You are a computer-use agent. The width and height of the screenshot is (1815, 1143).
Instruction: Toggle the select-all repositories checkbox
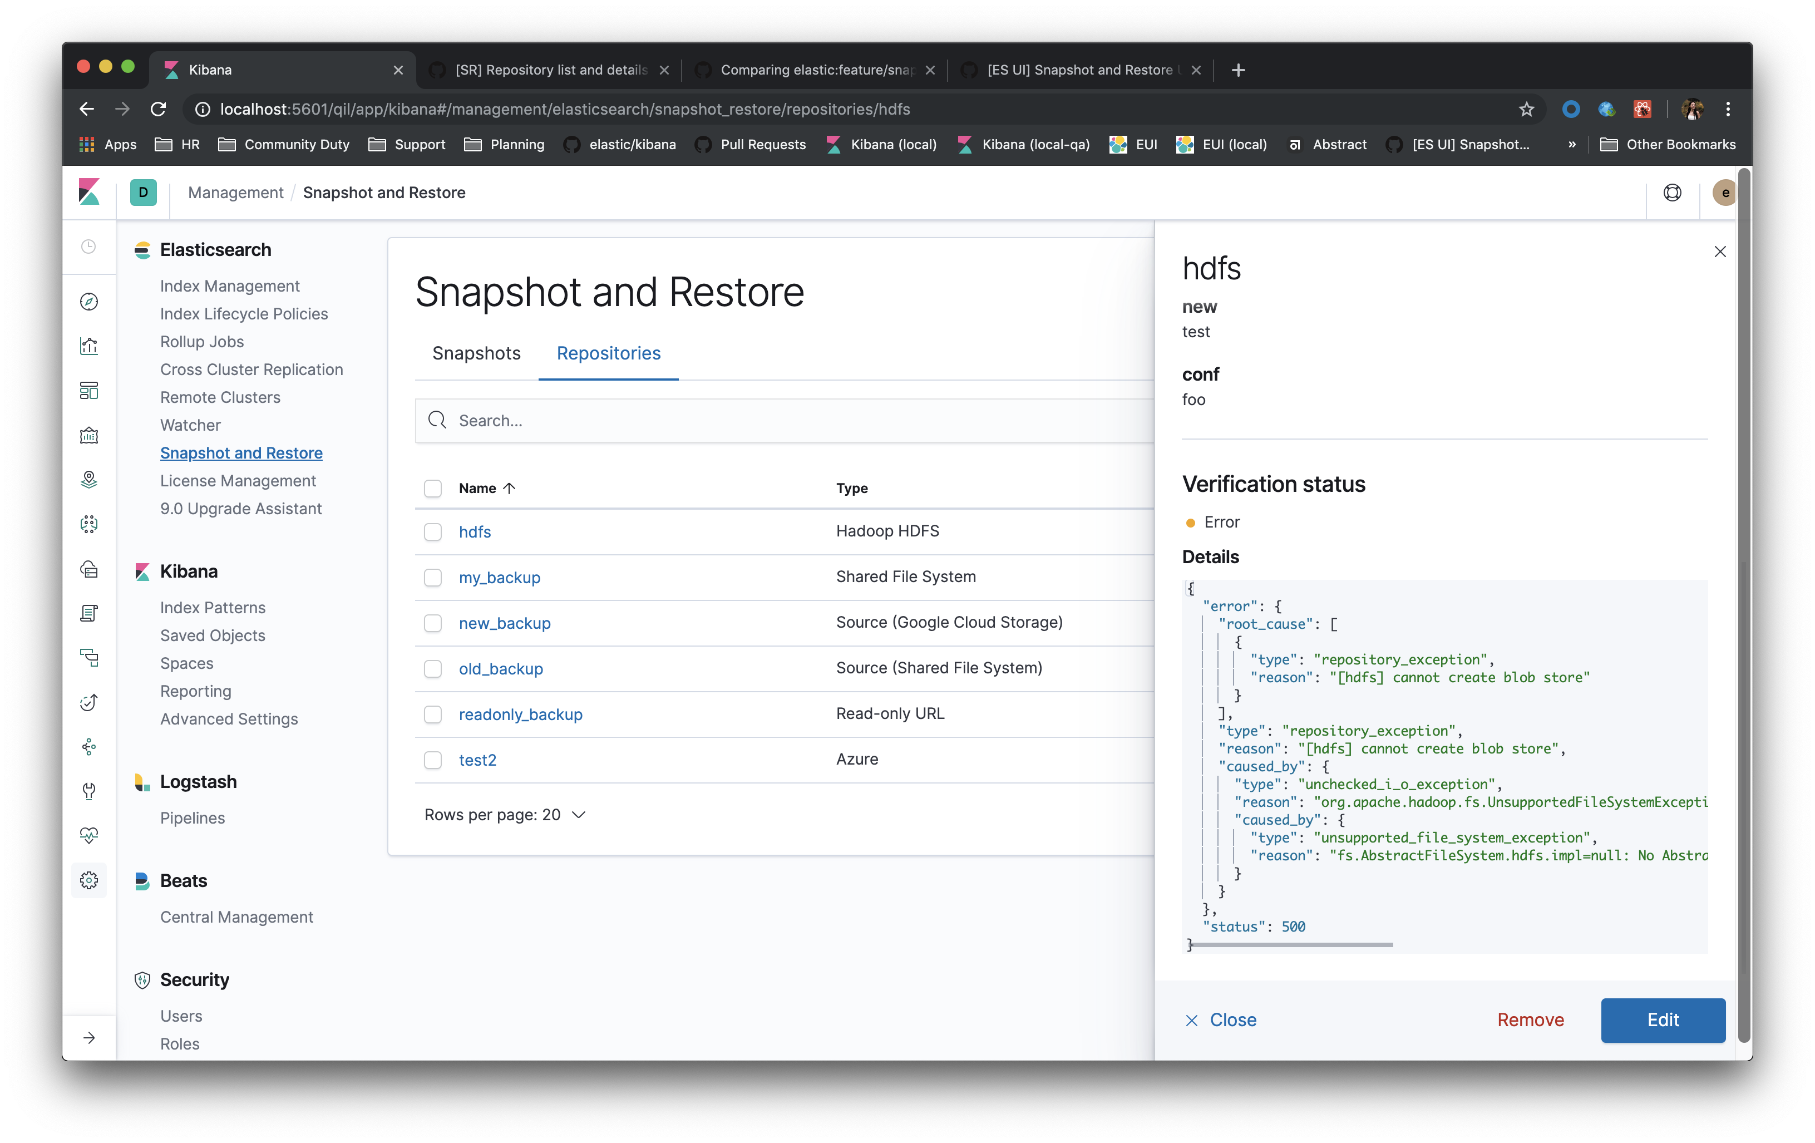pos(433,487)
